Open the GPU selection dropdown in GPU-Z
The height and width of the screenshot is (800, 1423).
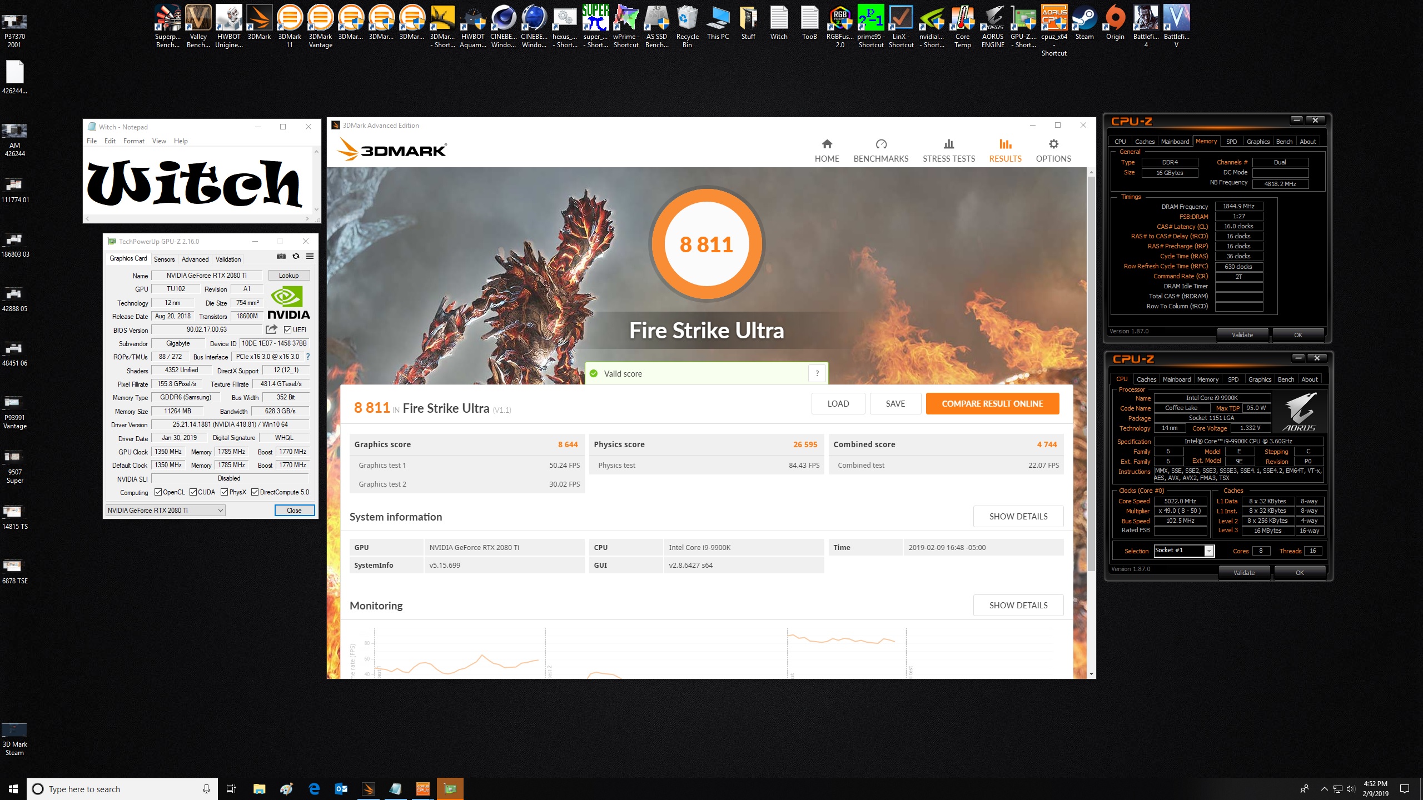[165, 510]
